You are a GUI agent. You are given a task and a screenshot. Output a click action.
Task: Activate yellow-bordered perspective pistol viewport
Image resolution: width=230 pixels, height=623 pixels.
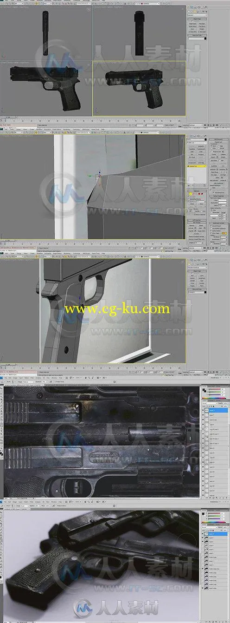[x=139, y=88]
